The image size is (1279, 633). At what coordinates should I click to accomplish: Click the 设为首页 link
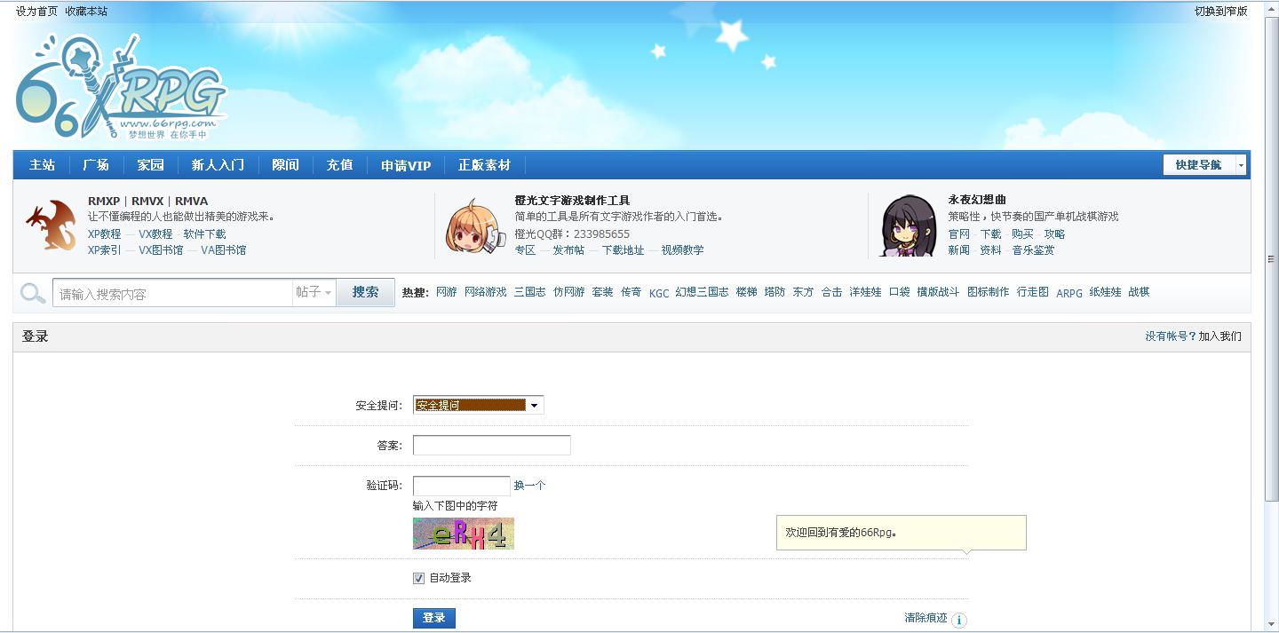[36, 12]
